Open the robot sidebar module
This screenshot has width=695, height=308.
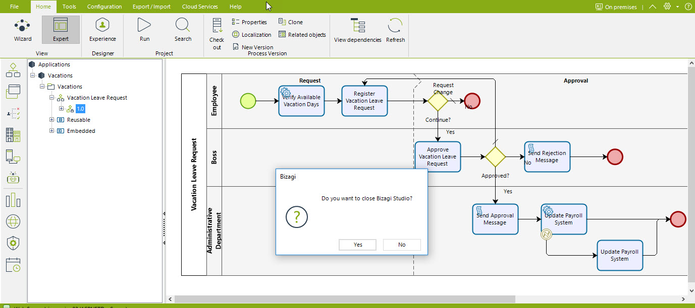(13, 178)
